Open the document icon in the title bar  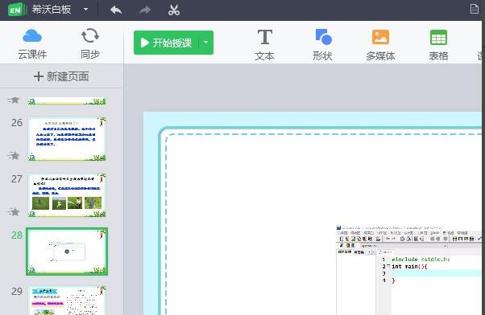pyautogui.click(x=475, y=9)
